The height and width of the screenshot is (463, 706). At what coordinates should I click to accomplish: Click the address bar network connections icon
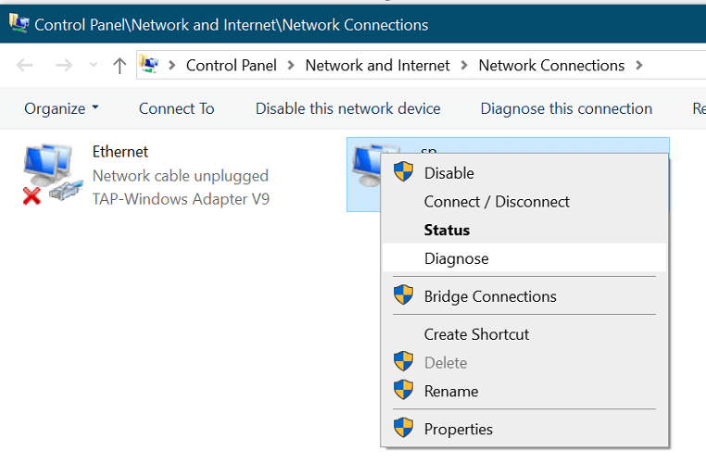[149, 65]
